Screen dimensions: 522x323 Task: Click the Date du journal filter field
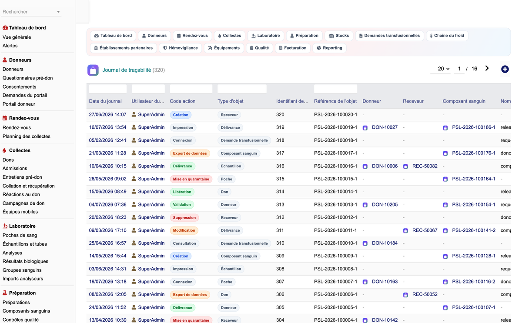pyautogui.click(x=108, y=89)
